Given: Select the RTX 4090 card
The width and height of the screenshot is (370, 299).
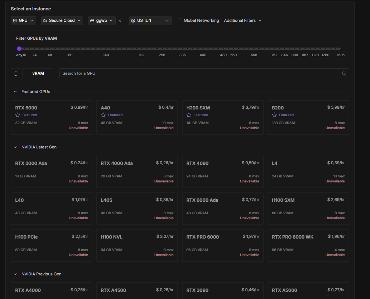Looking at the screenshot, I should (222, 172).
